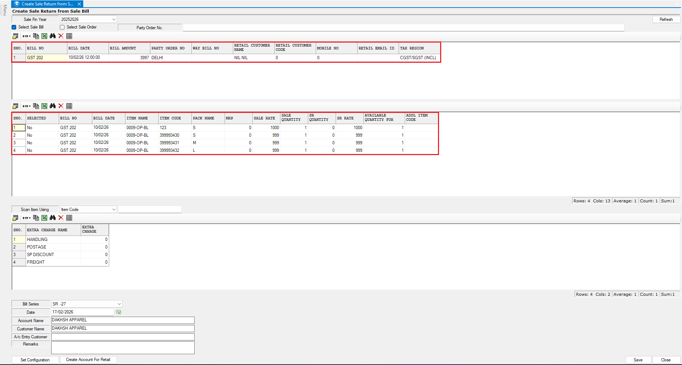Click the Set Configuration button
Screen dimensions: 682x365
tap(35, 360)
